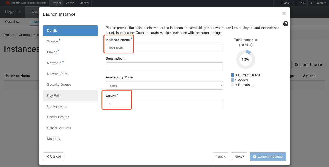329x167 pixels.
Task: Click the Next button
Action: [239, 157]
